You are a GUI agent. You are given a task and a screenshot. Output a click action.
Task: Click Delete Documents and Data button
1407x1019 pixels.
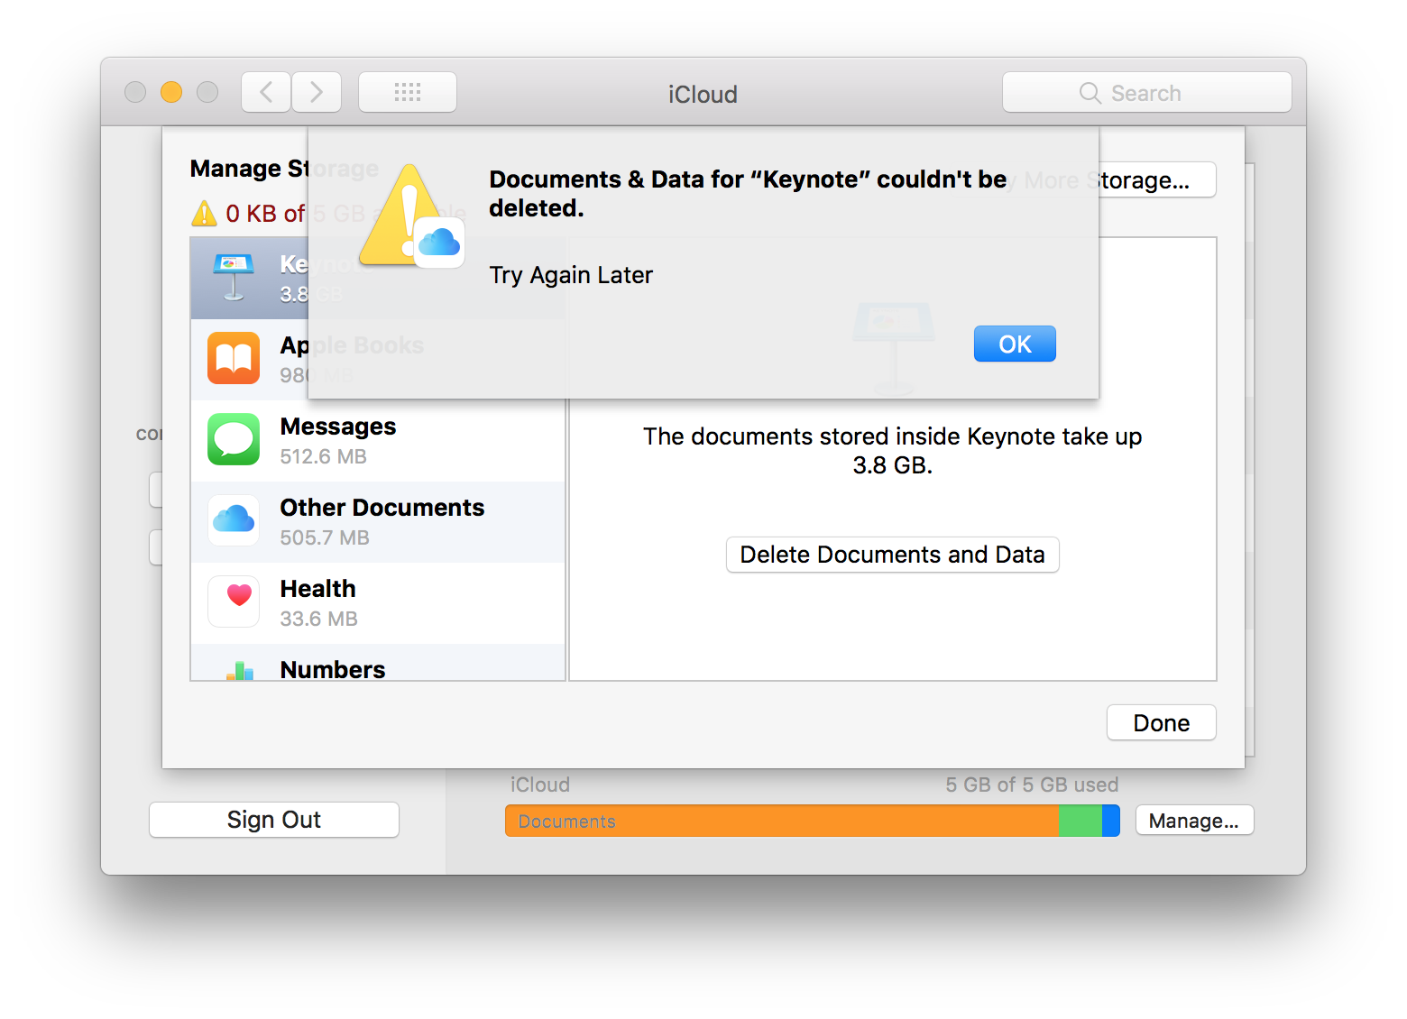[x=892, y=555]
